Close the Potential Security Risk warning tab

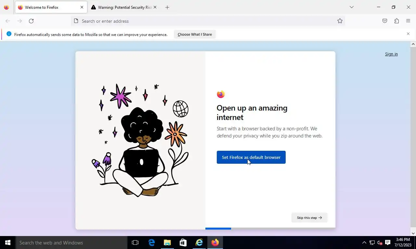pos(155,7)
